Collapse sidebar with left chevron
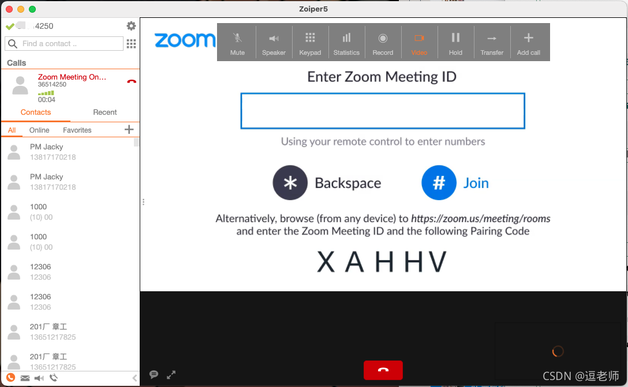628x387 pixels. (x=134, y=378)
